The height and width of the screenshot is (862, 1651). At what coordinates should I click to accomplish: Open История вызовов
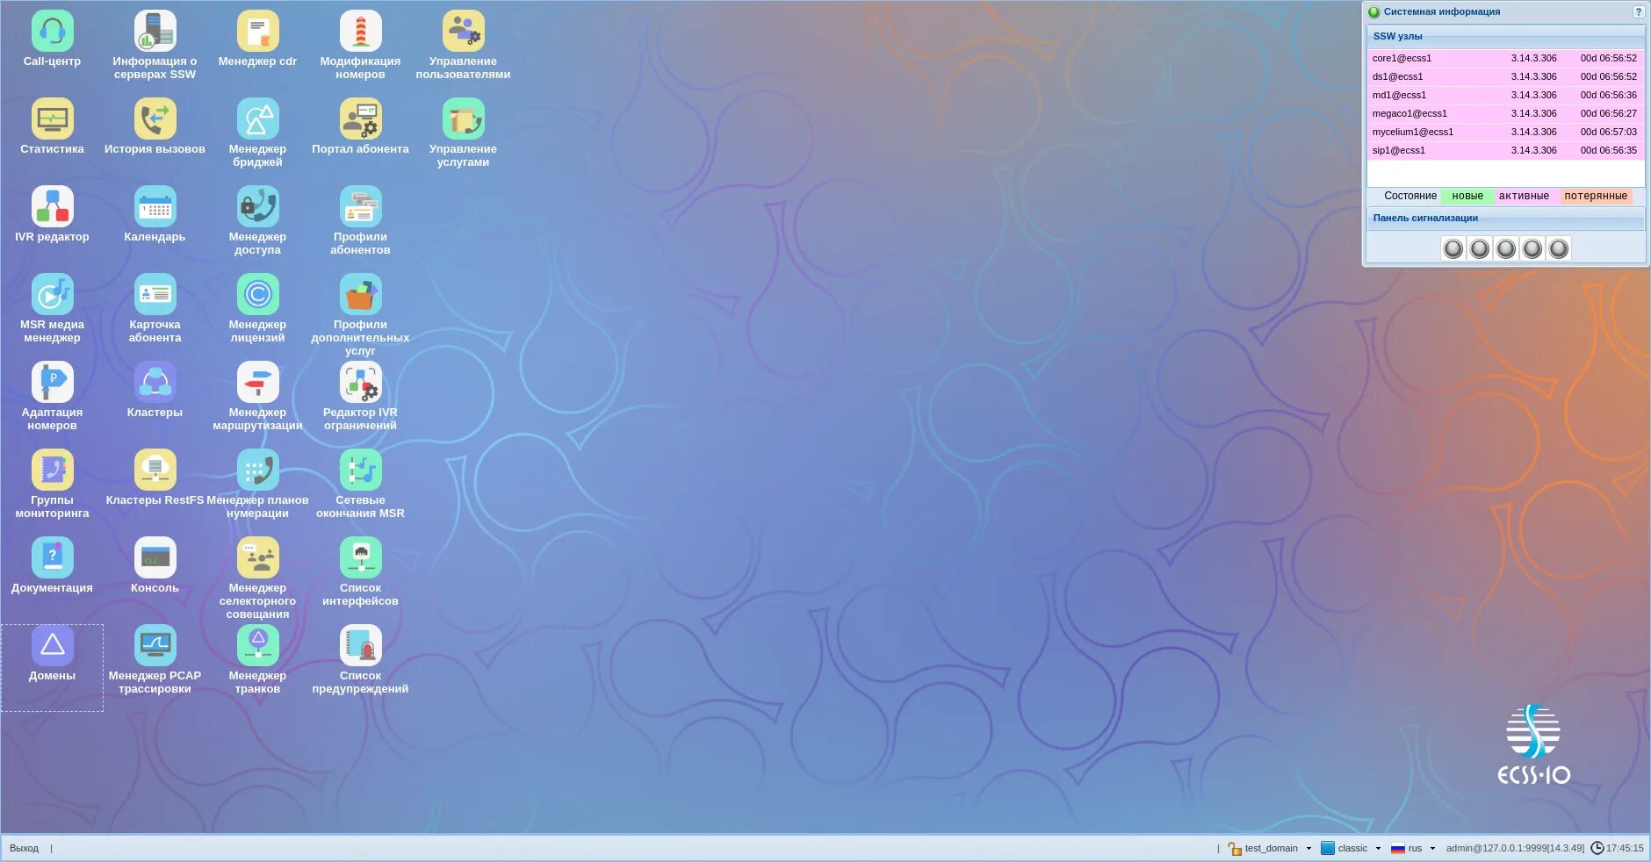tap(155, 119)
